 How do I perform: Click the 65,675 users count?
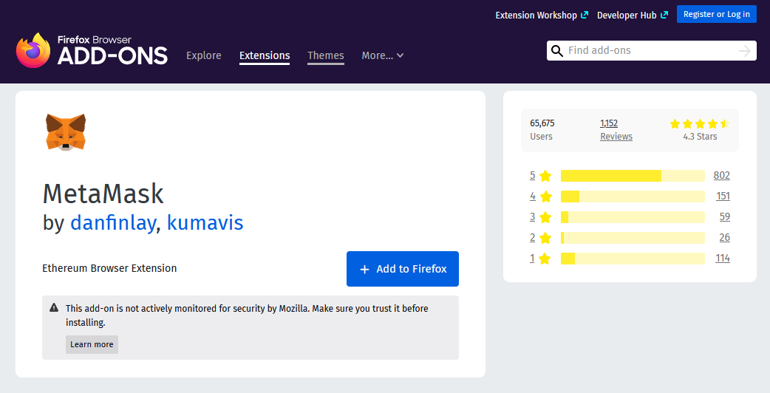pyautogui.click(x=542, y=123)
